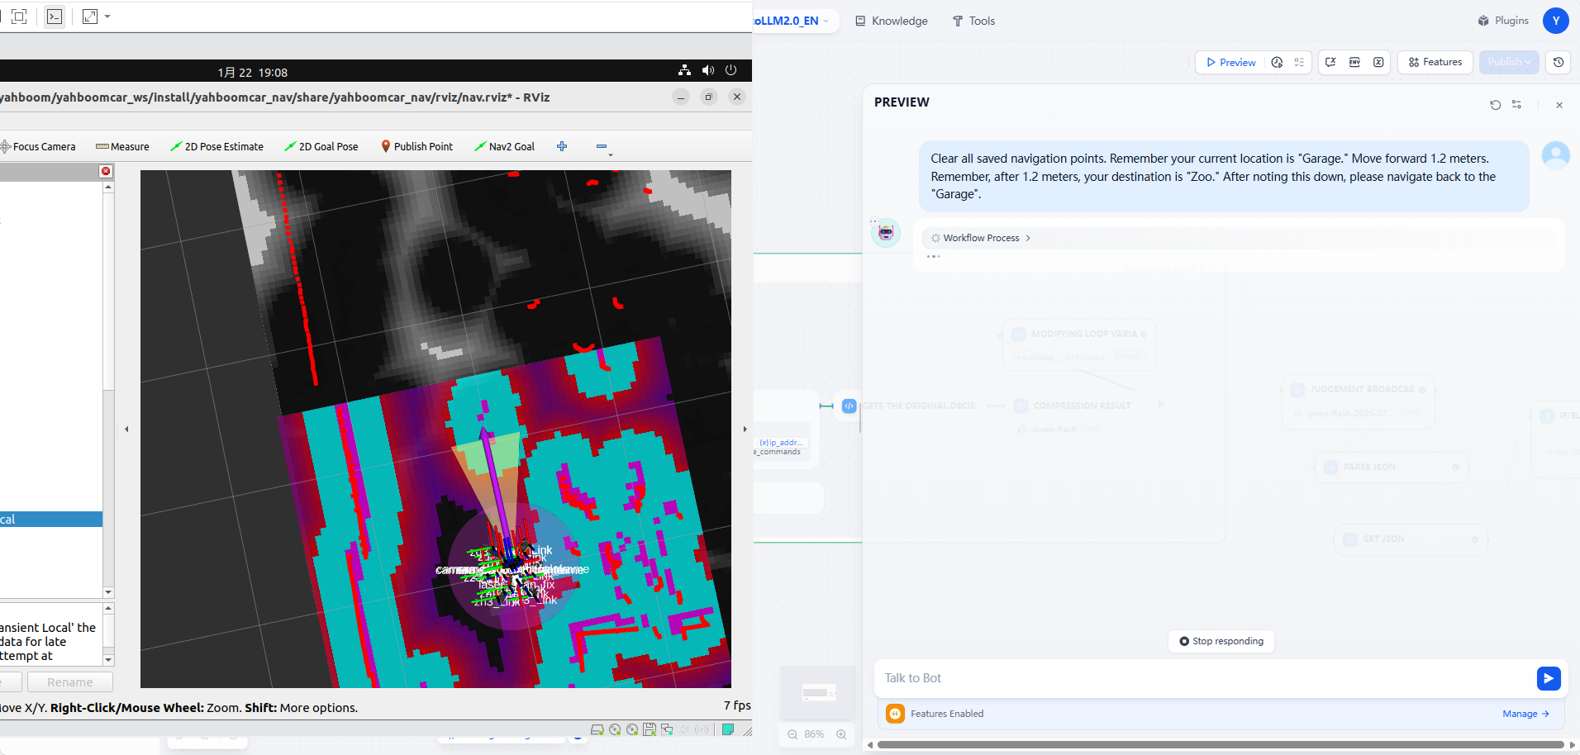
Task: Click the ENV variables icon
Action: tap(1354, 62)
